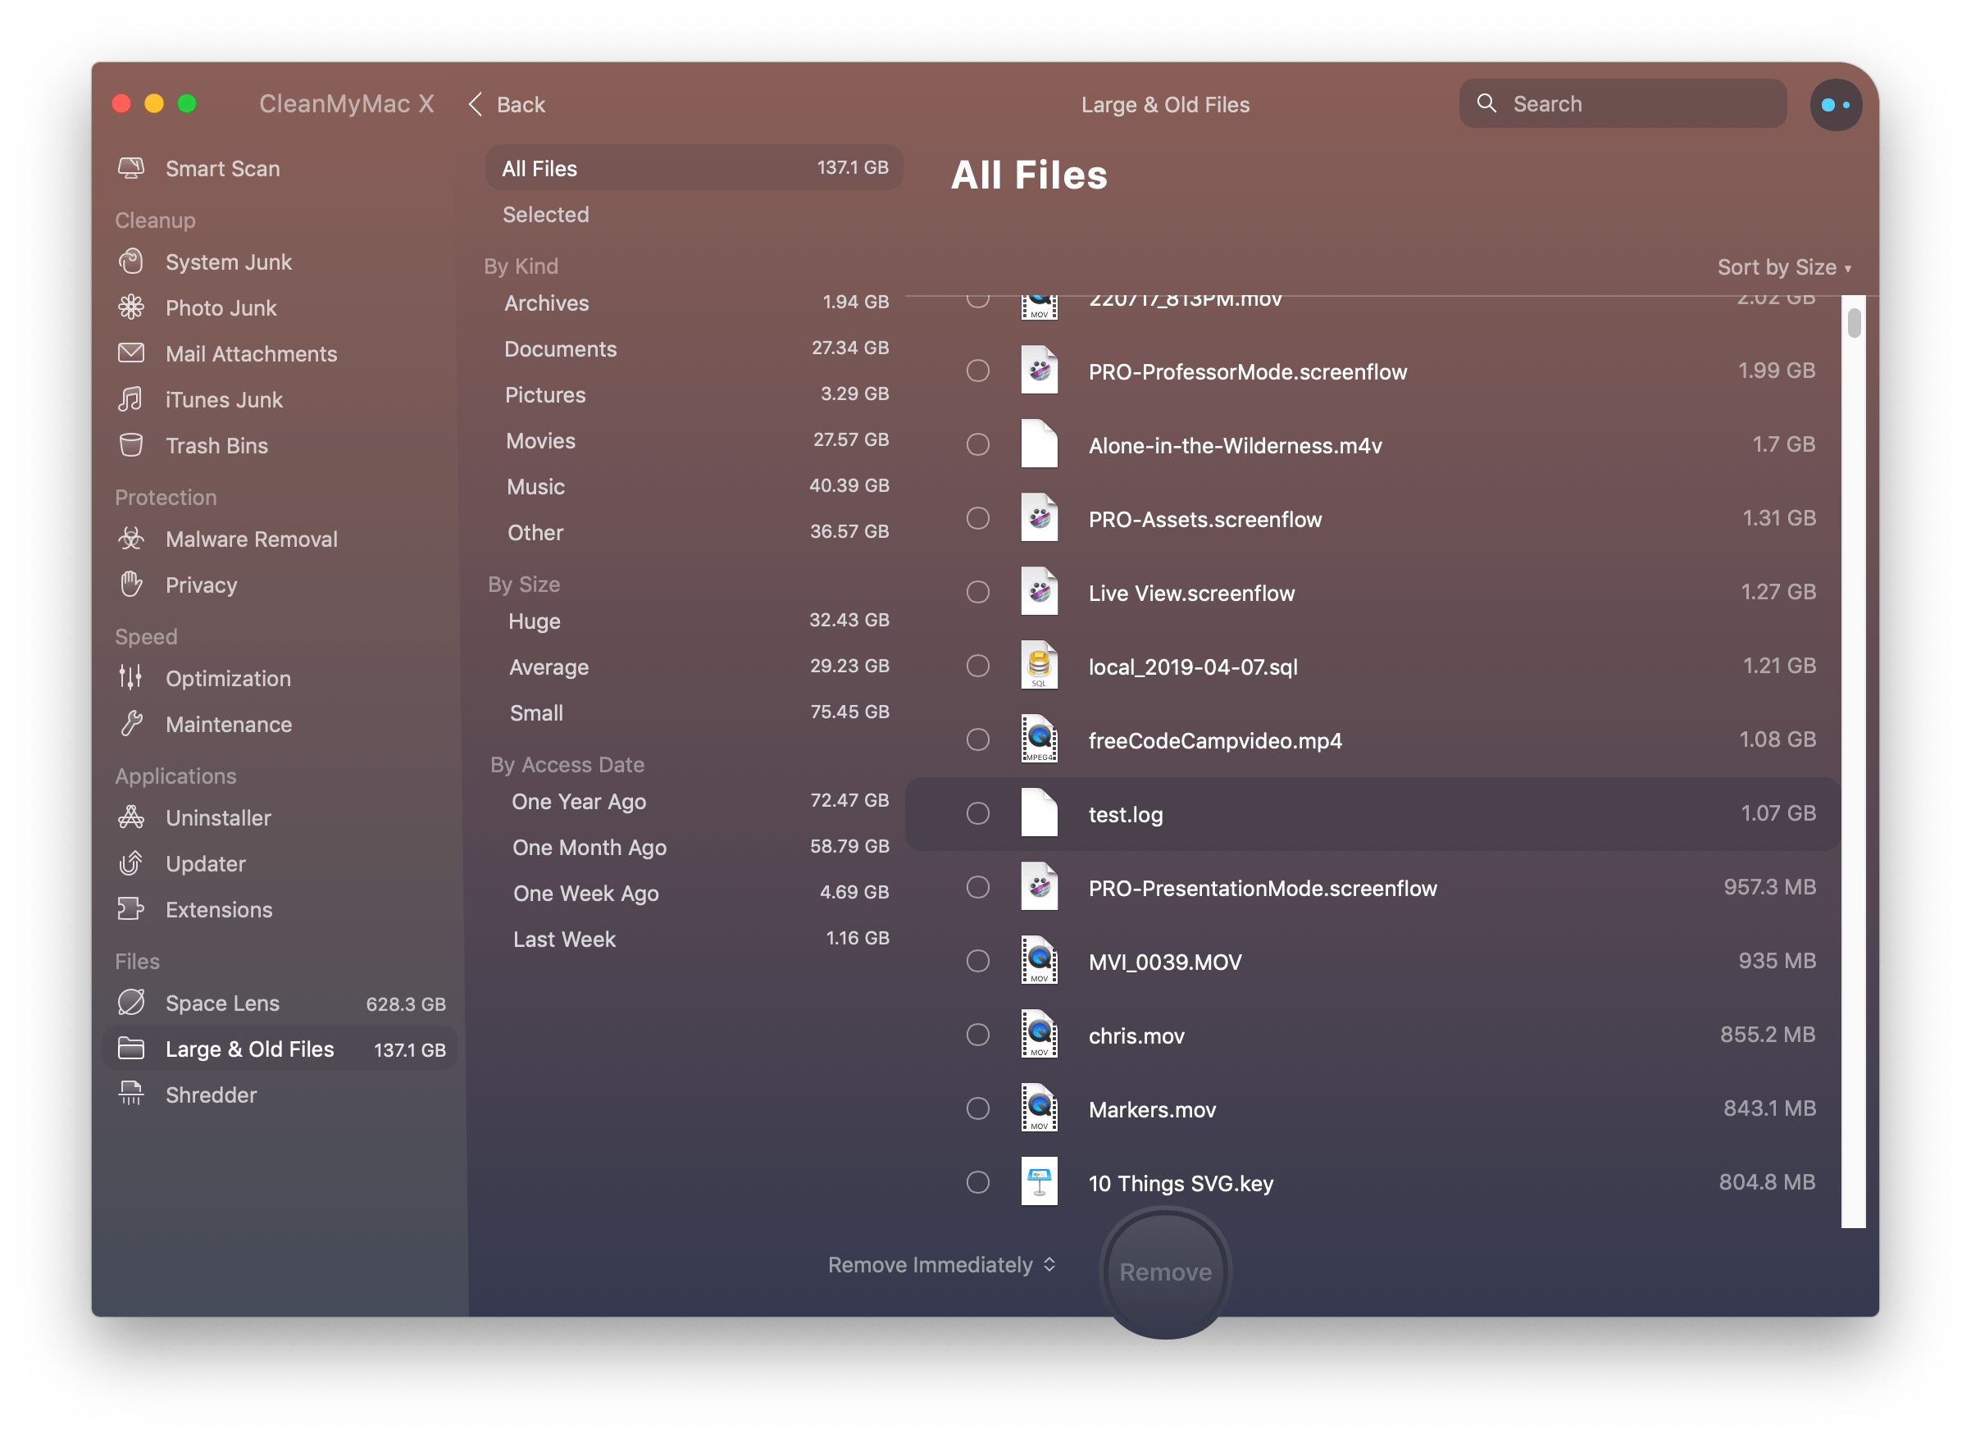This screenshot has width=1971, height=1438.
Task: Click the file list vertical scrollbar
Action: tap(1855, 324)
